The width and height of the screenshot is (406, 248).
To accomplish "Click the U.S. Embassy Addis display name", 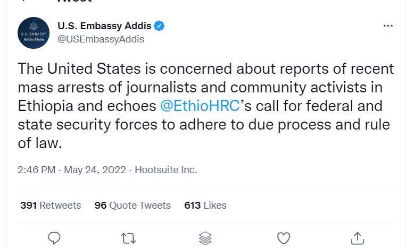I will [x=104, y=26].
